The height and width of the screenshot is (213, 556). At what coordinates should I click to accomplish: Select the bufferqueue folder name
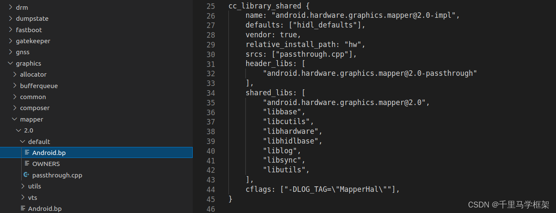point(39,86)
